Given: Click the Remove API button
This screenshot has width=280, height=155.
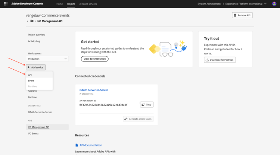Looking at the screenshot, I should click(x=242, y=15).
